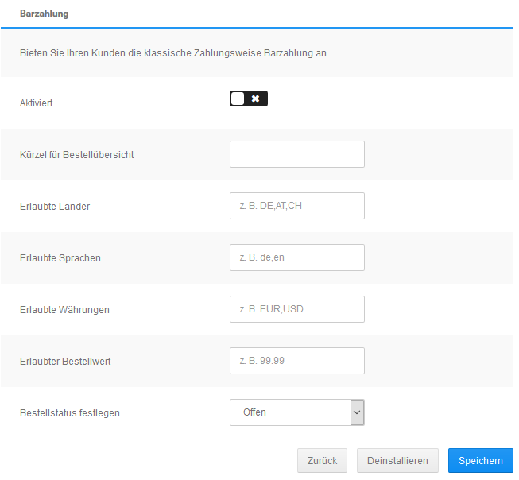The height and width of the screenshot is (480, 519).
Task: Click the 'Kürzel für Bestellübersicht' label
Action: click(x=77, y=155)
